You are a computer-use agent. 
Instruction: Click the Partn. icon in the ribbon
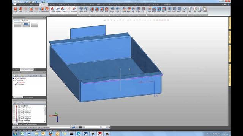[x=175, y=9]
